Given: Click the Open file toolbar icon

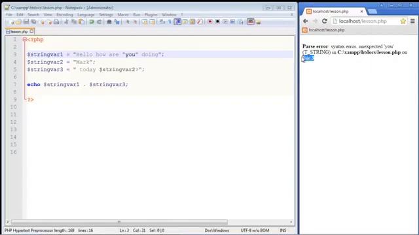Looking at the screenshot, I should click(x=18, y=22).
